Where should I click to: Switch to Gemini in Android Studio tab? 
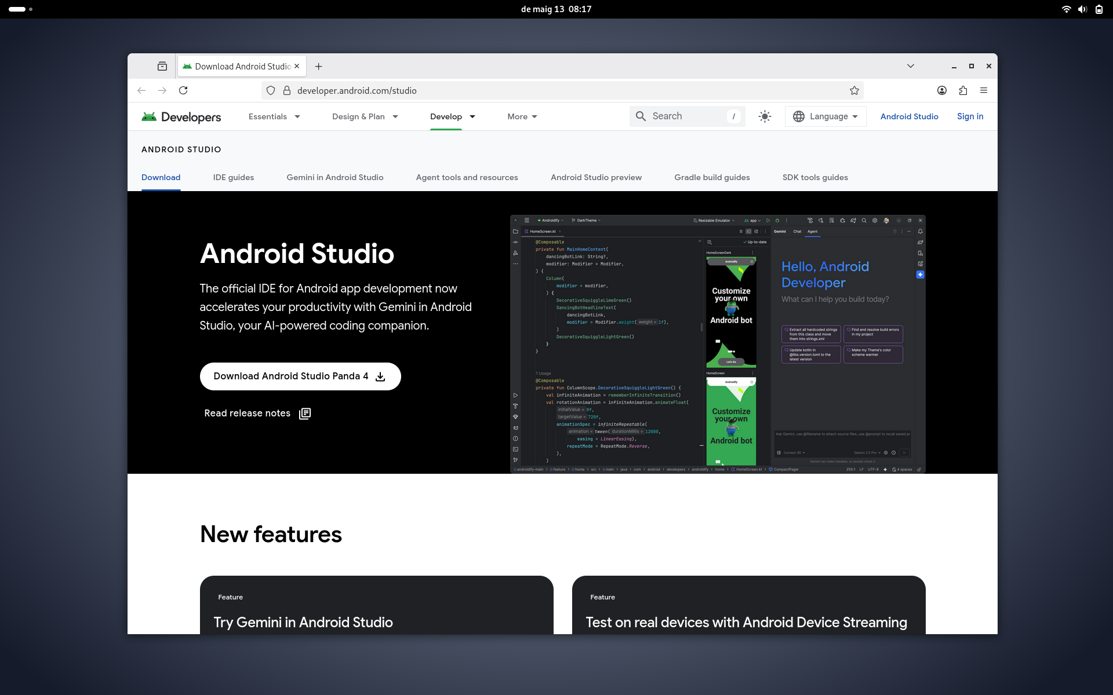pyautogui.click(x=335, y=177)
